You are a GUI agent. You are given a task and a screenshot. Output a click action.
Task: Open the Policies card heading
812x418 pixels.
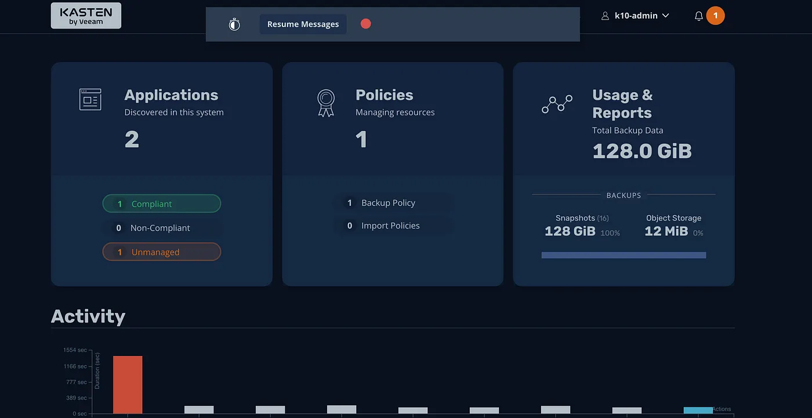pyautogui.click(x=384, y=95)
